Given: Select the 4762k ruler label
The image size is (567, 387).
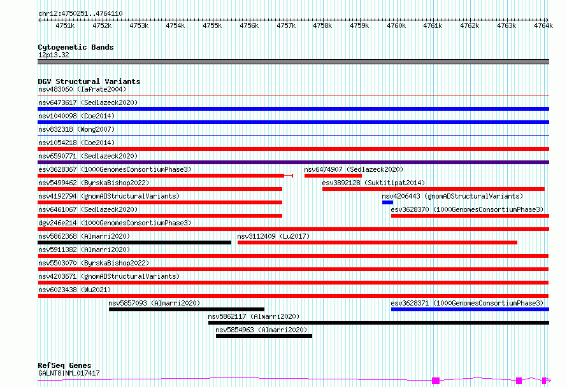Looking at the screenshot, I should coord(470,25).
